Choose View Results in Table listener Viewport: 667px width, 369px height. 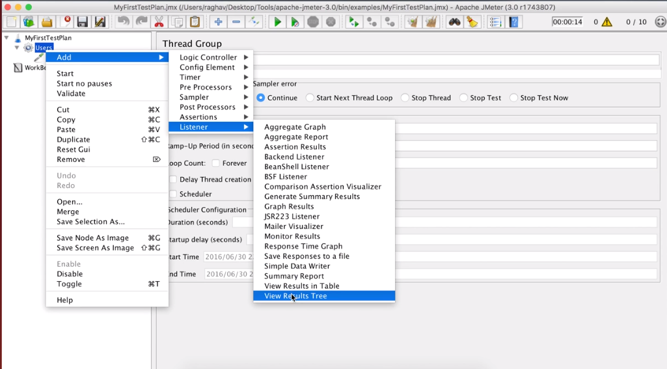pyautogui.click(x=324, y=286)
